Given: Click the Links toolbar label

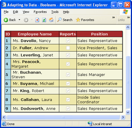Looking at the screenshot, I should 121,20.
